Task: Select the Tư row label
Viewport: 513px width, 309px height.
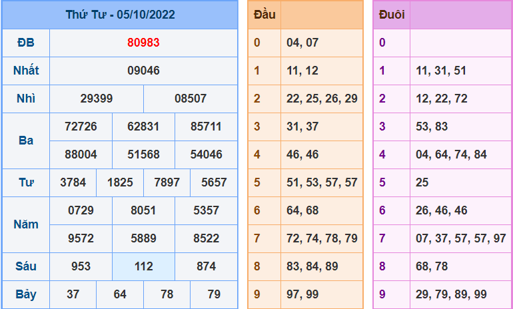Action: [26, 182]
